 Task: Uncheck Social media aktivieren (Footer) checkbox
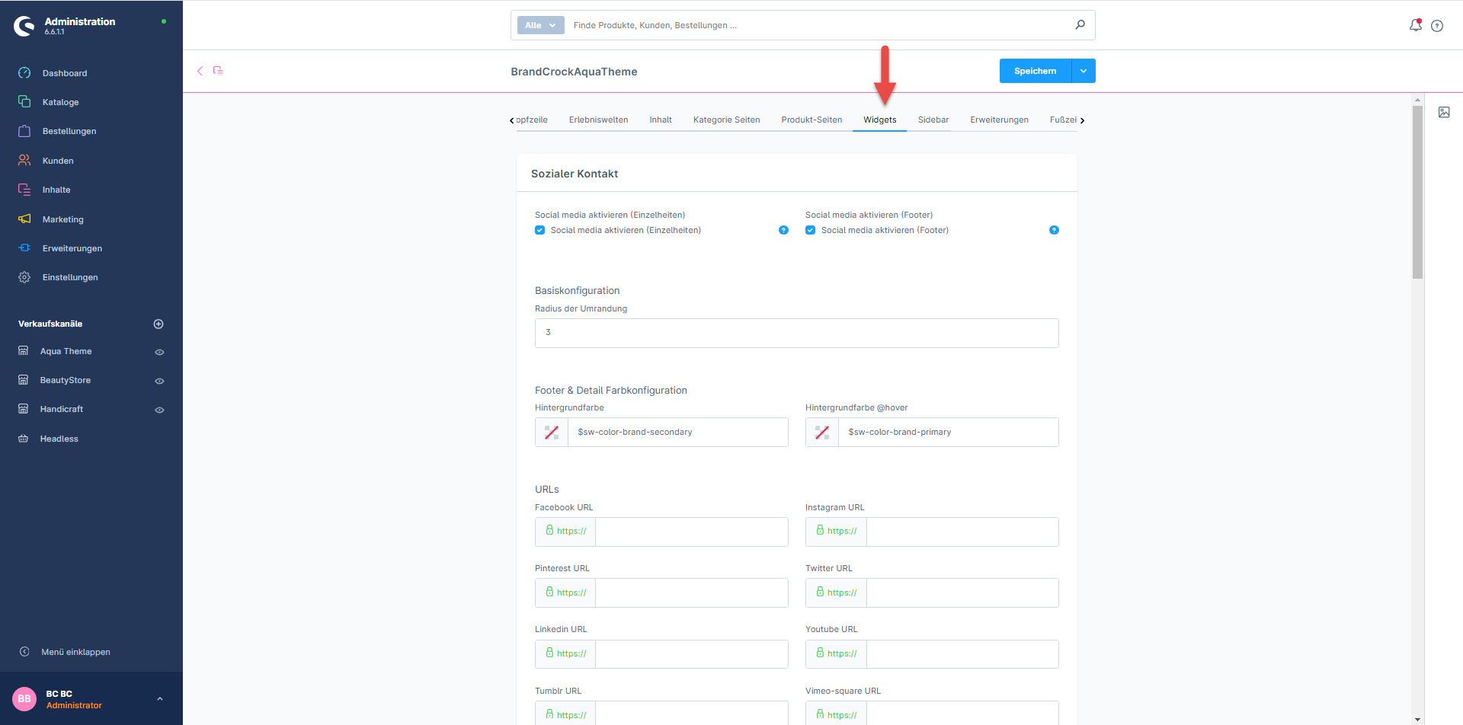click(811, 230)
